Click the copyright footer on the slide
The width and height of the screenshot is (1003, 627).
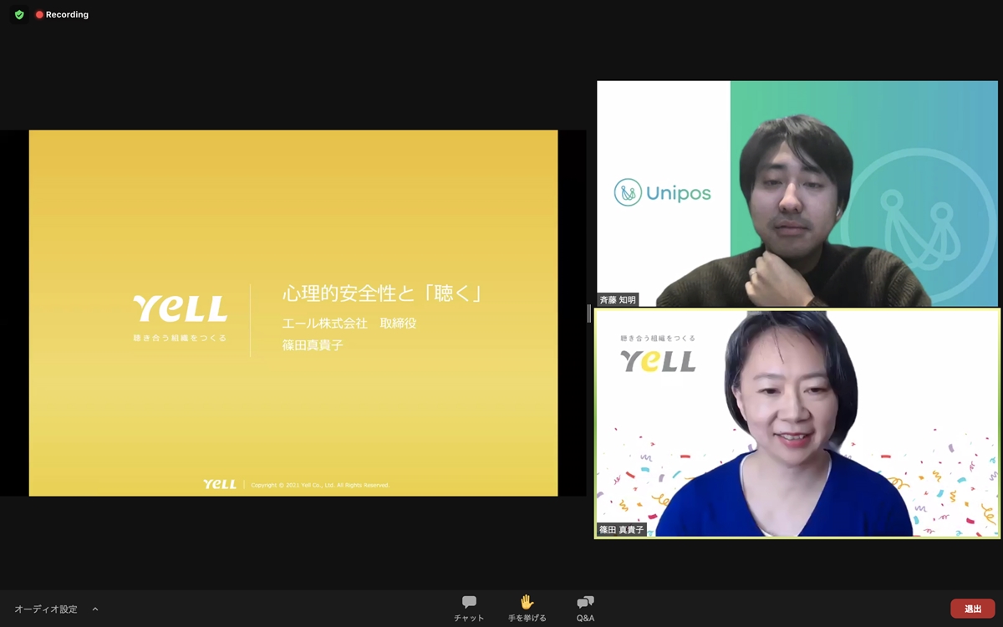(x=320, y=485)
